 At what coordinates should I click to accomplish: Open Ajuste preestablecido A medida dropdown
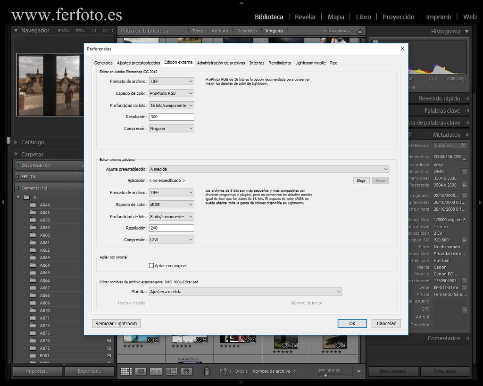pos(269,169)
